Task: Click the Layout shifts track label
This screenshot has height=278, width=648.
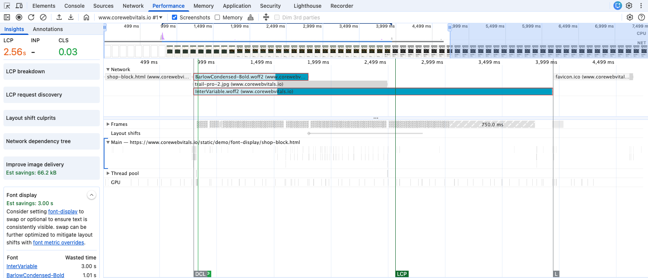Action: tap(126, 133)
